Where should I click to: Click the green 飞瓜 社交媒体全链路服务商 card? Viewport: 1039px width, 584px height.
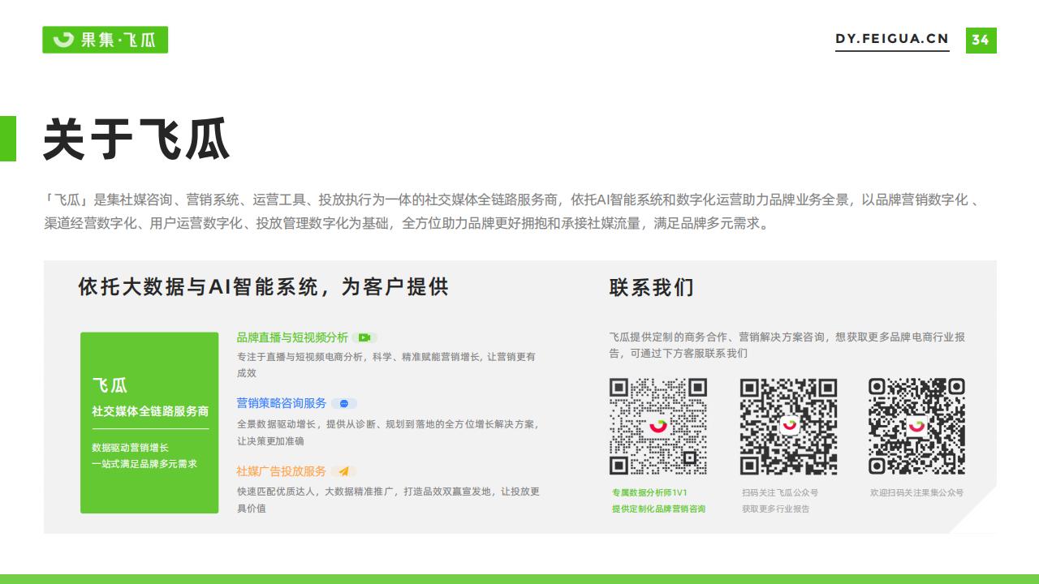coord(149,423)
